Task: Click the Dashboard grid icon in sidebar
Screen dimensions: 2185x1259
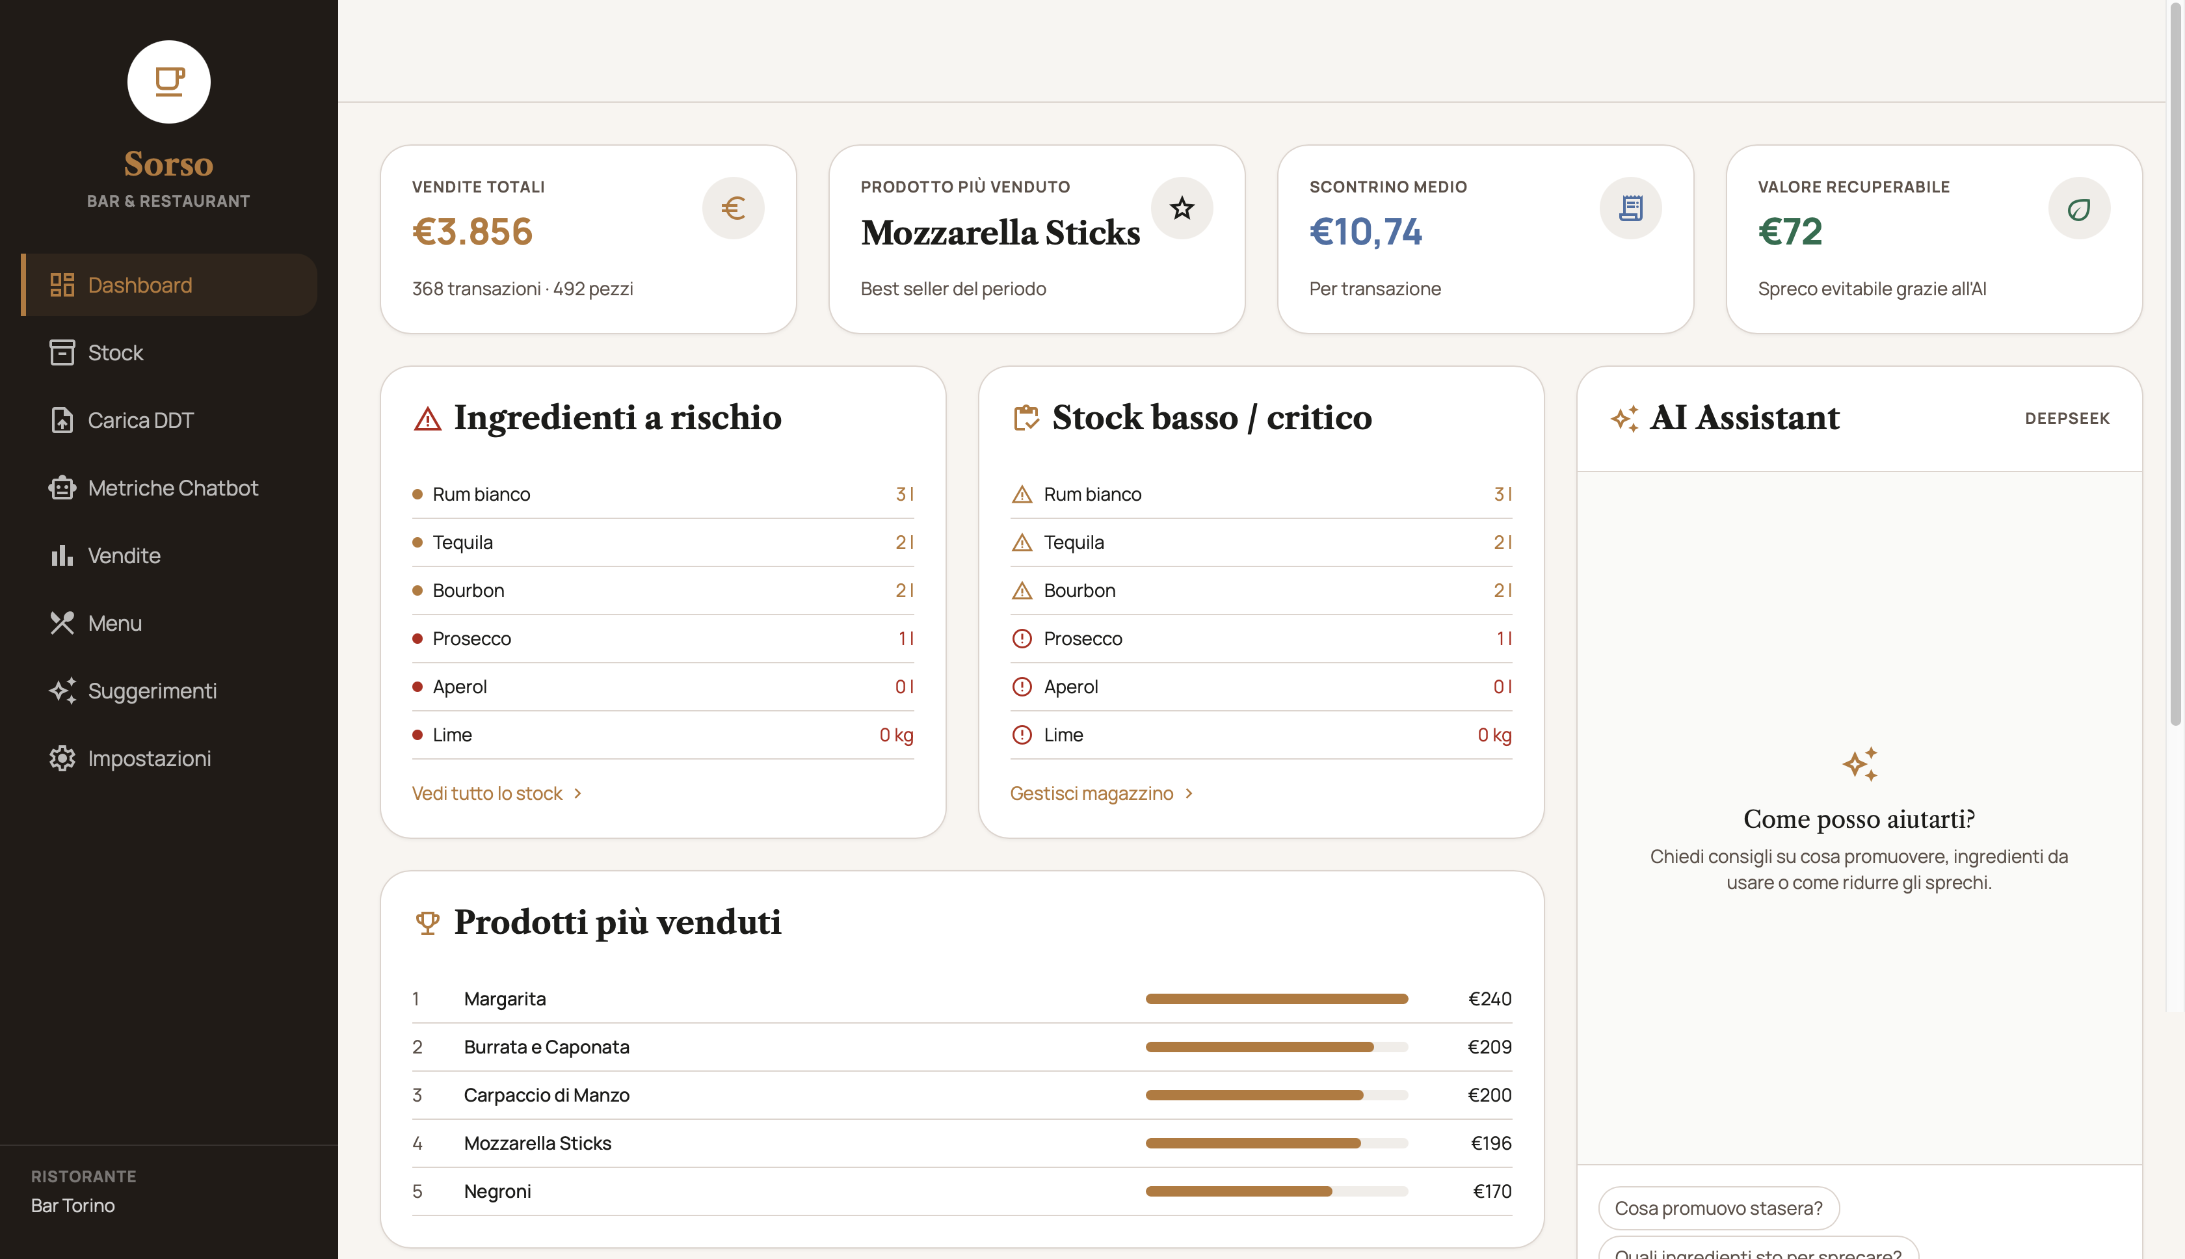Action: (61, 284)
